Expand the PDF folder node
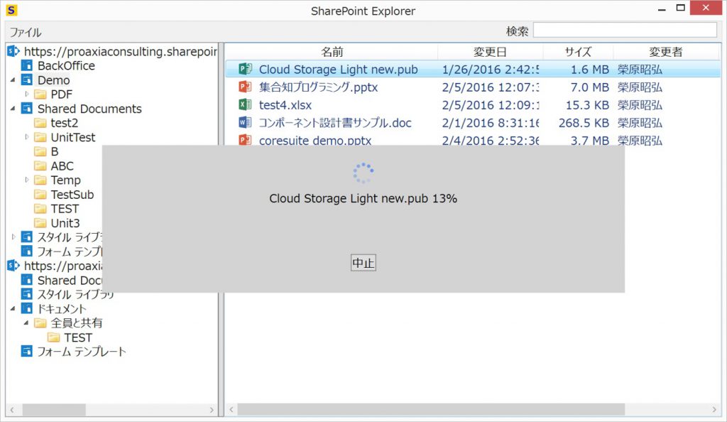 [x=27, y=94]
